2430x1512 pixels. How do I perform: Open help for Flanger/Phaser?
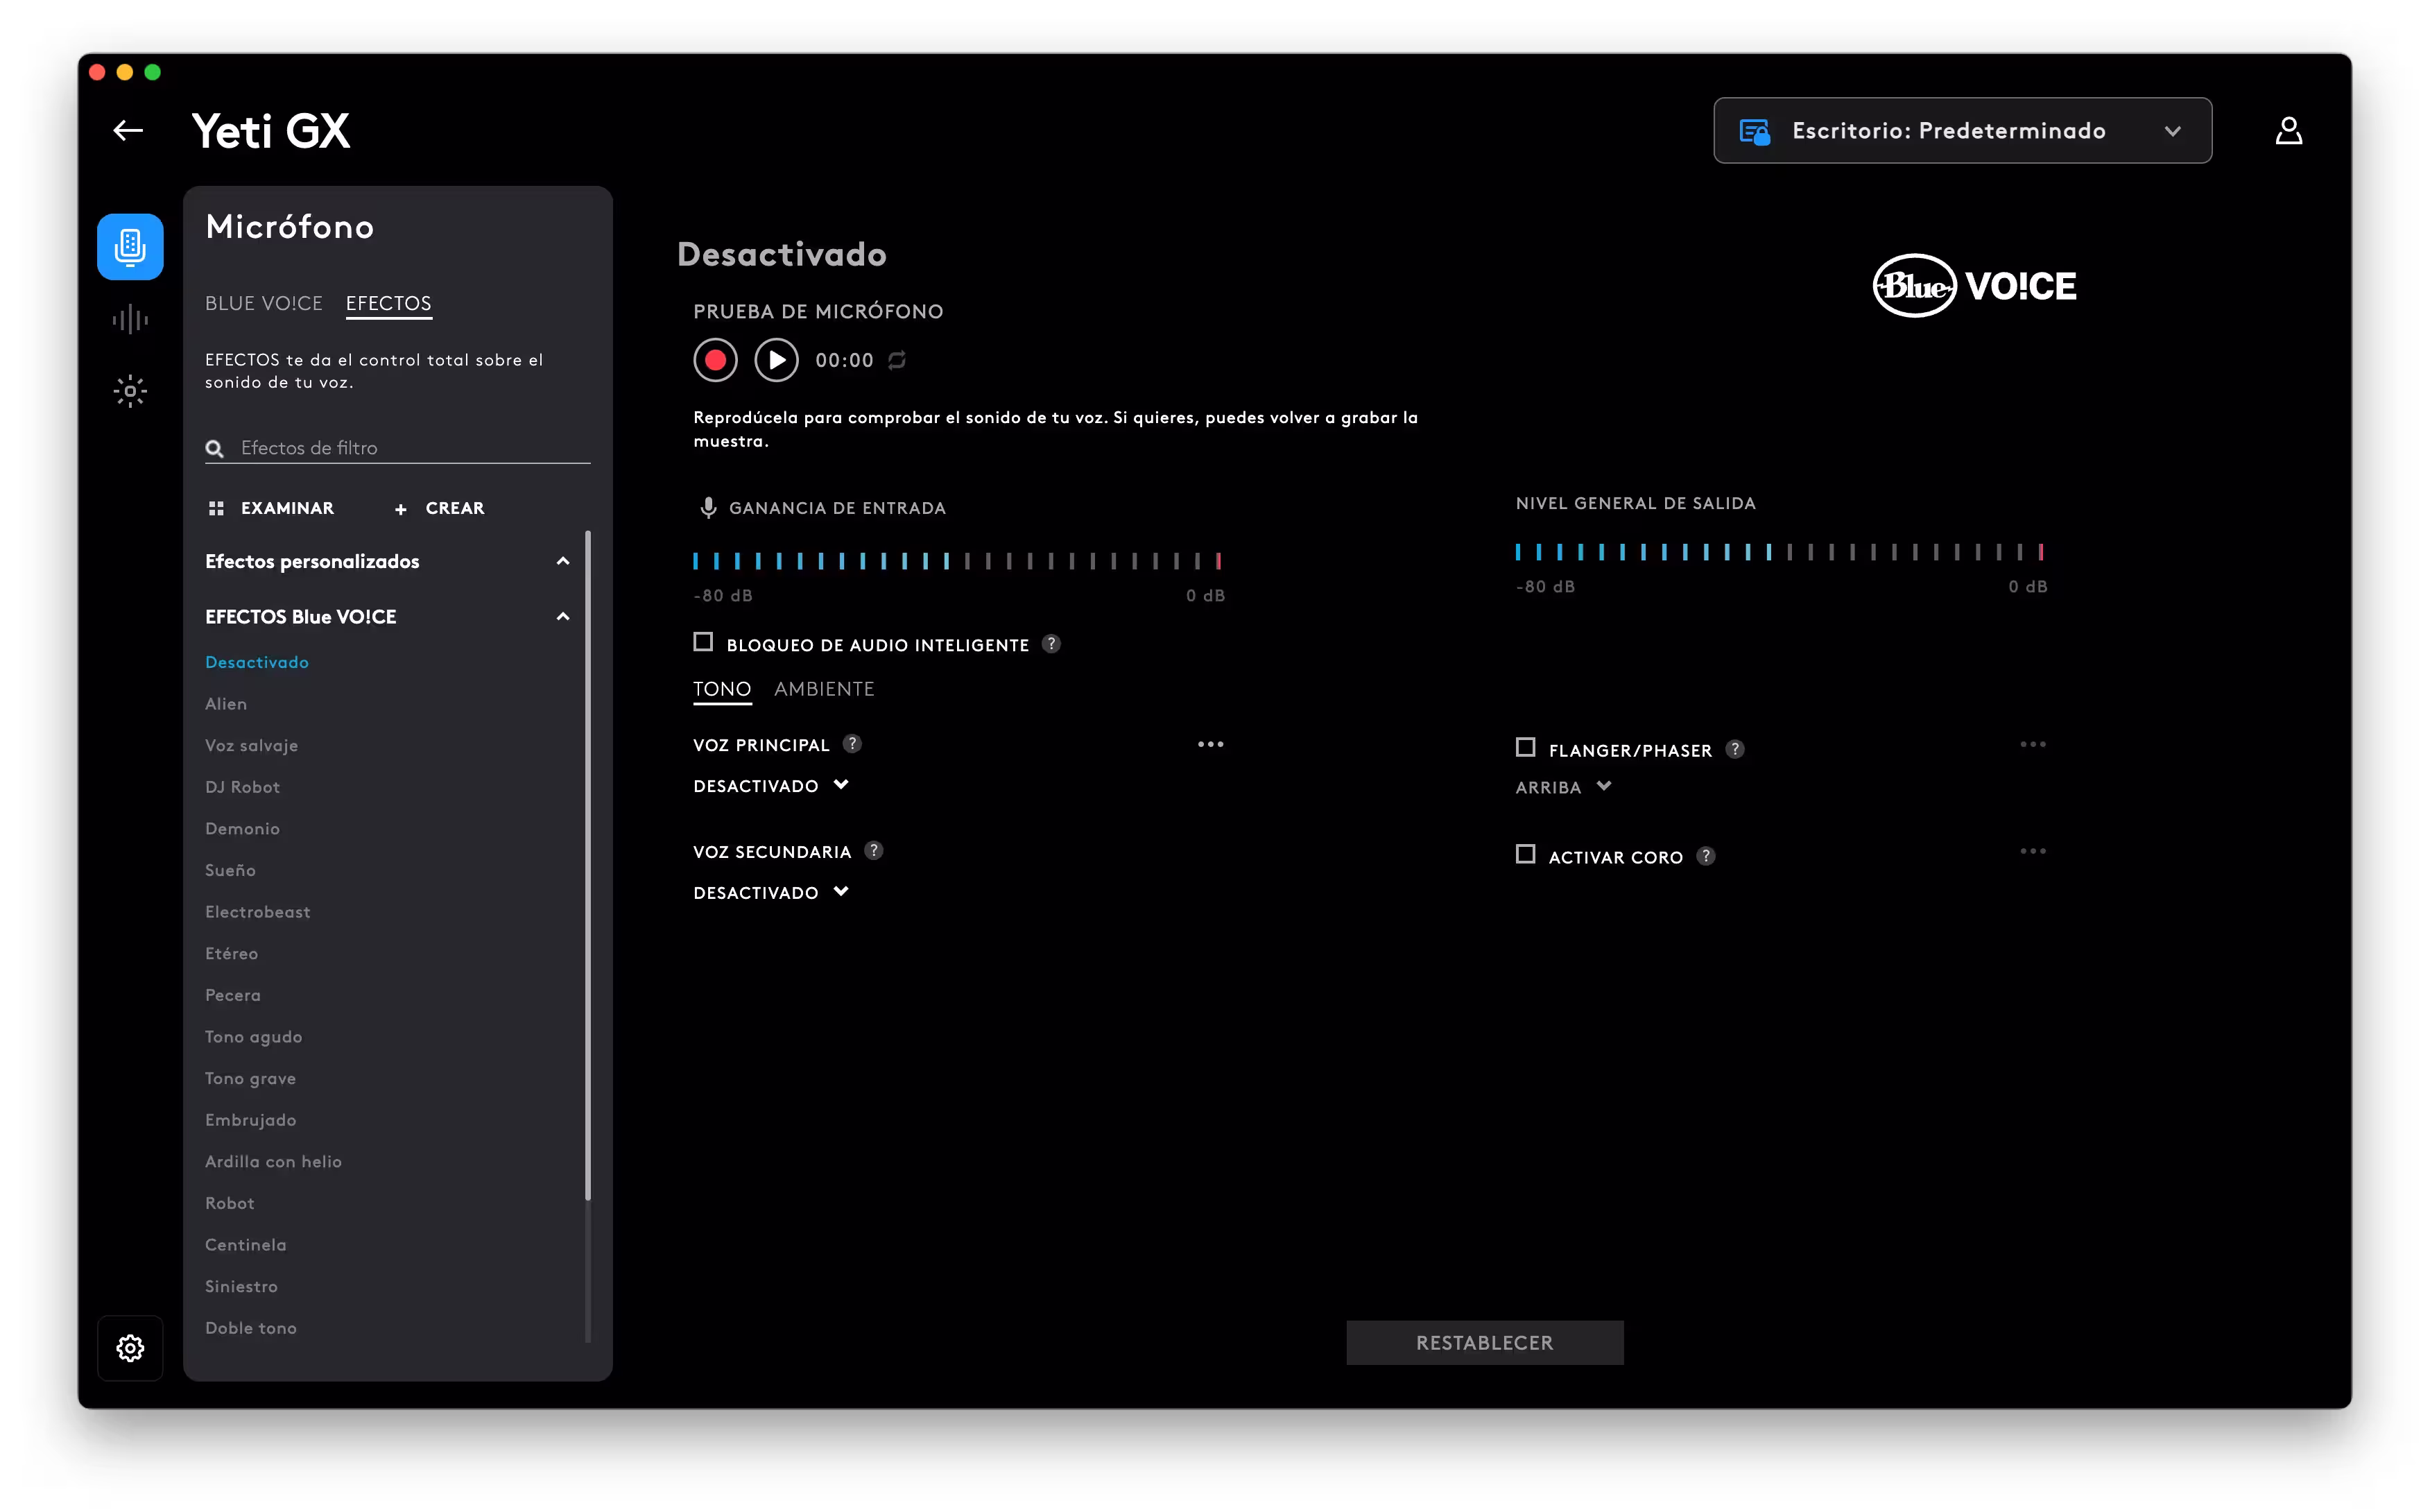coord(1734,749)
